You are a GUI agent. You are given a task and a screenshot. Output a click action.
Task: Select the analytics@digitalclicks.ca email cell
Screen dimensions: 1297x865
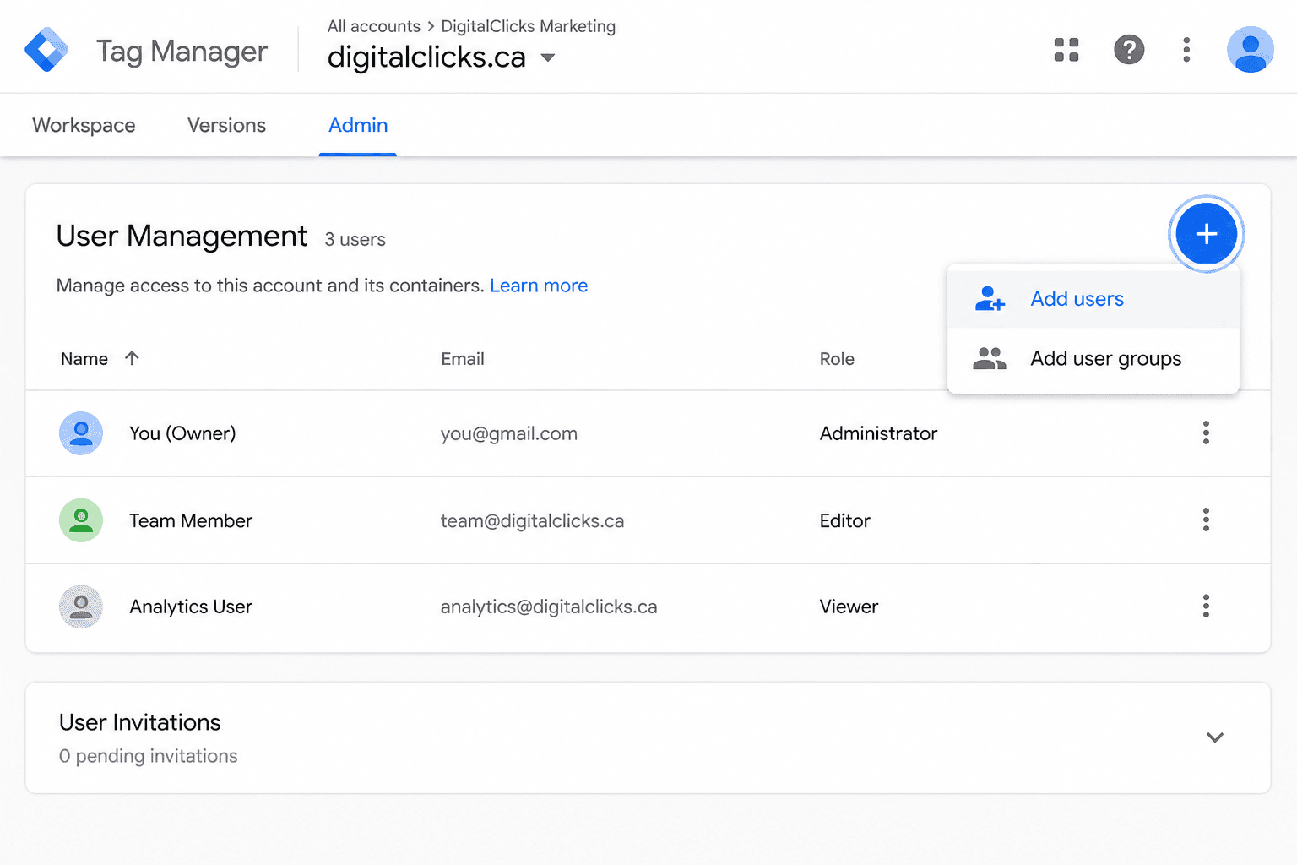pos(549,607)
